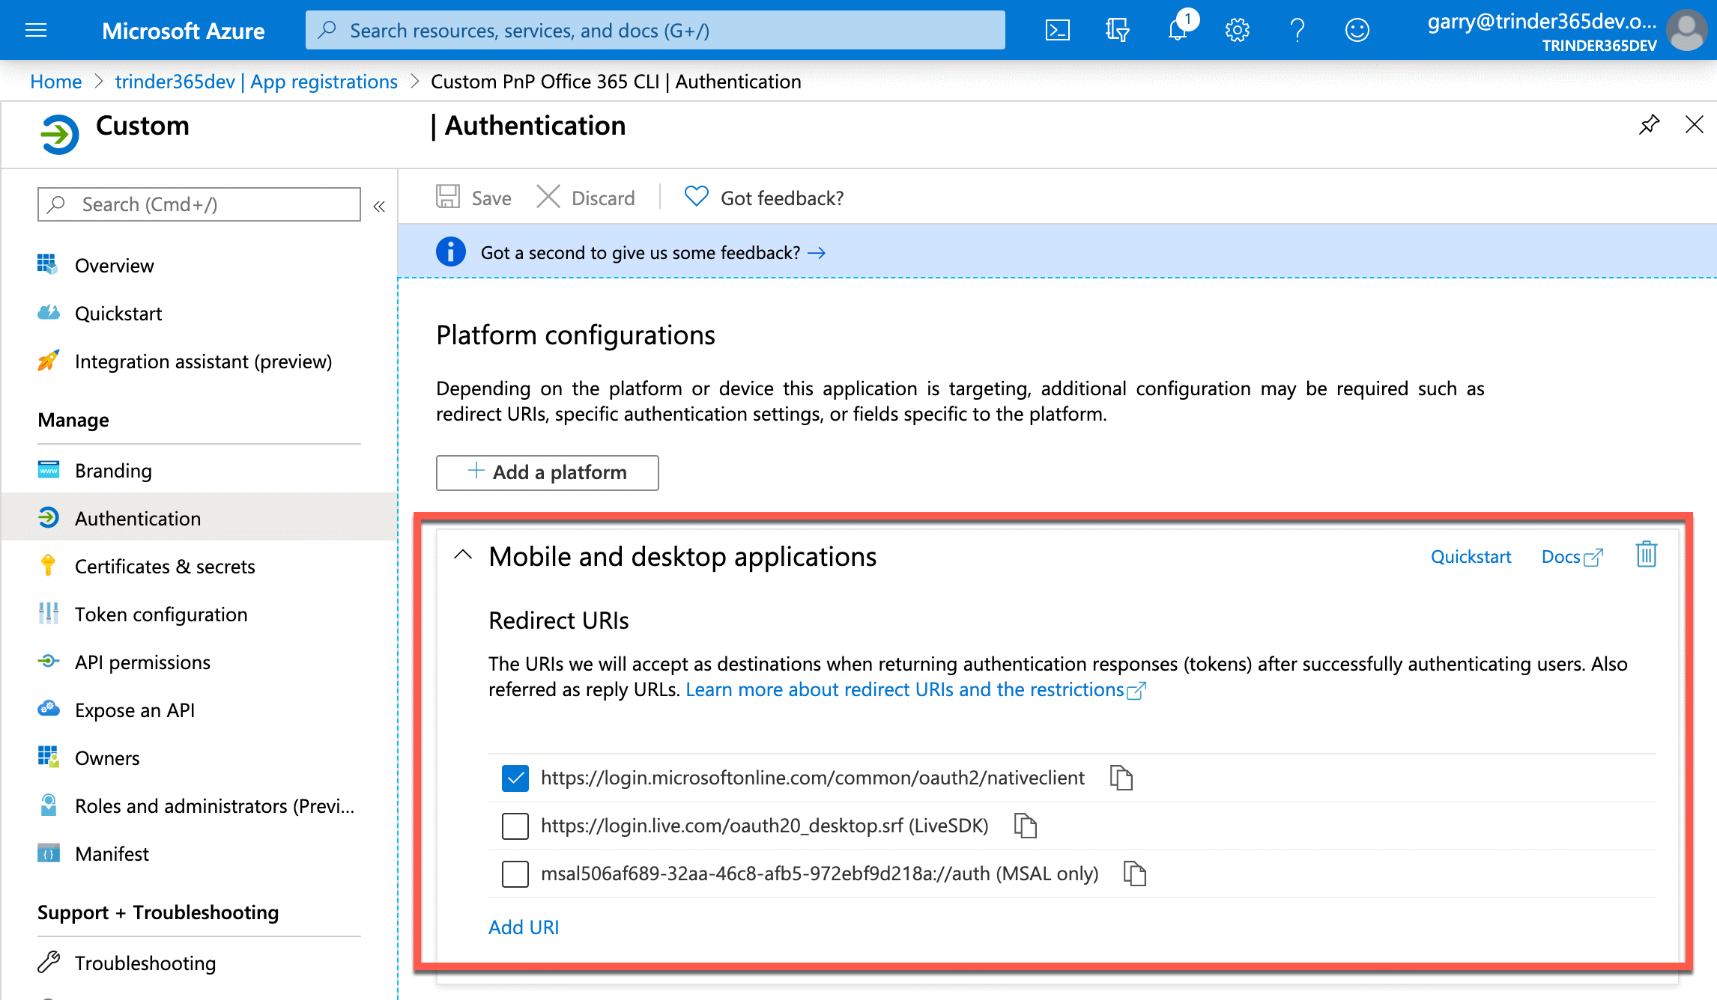Pin the Authentication blade
The height and width of the screenshot is (1000, 1717).
[x=1649, y=124]
